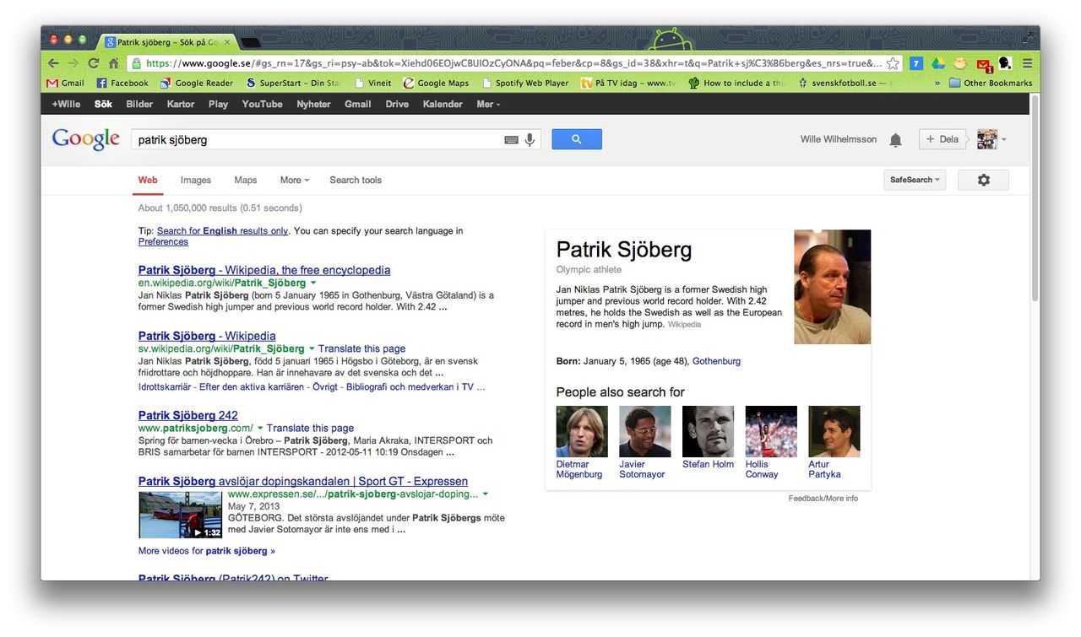The width and height of the screenshot is (1081, 637).
Task: Open Patrik Sjöberg's knowledge panel photo
Action: 832,287
